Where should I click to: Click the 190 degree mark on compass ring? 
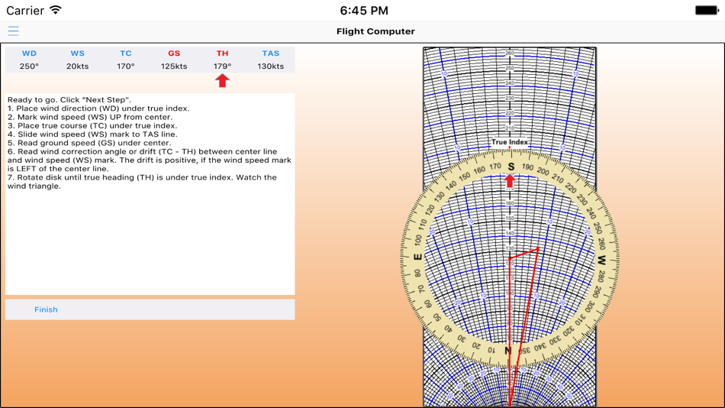[x=527, y=167]
